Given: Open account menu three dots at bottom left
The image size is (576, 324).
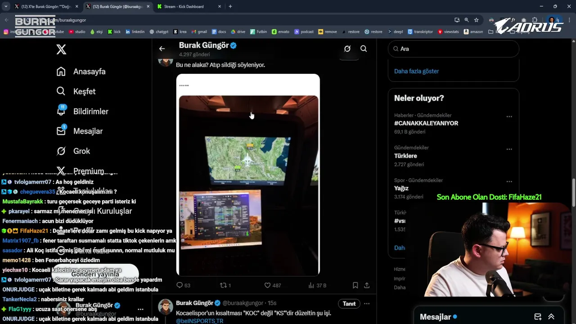Looking at the screenshot, I should point(140,309).
